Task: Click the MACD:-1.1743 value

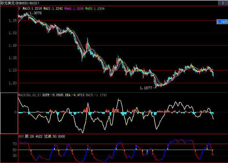Action: click(96, 95)
